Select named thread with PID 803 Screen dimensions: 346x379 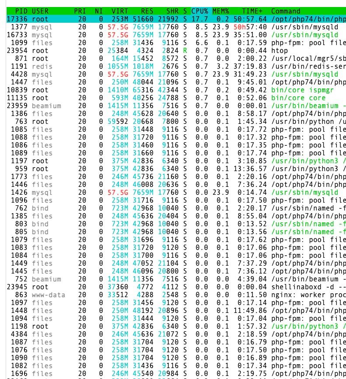(176, 224)
